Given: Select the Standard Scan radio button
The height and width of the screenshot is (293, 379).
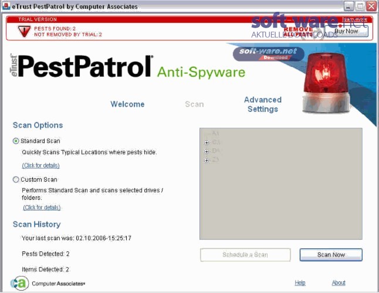Looking at the screenshot, I should click(x=16, y=141).
